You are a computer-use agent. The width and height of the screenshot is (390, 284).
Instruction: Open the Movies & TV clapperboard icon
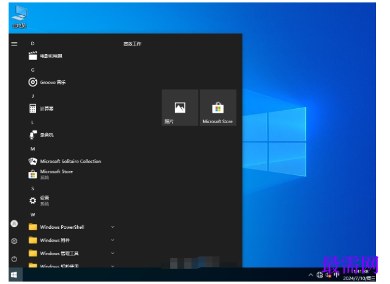pos(32,56)
